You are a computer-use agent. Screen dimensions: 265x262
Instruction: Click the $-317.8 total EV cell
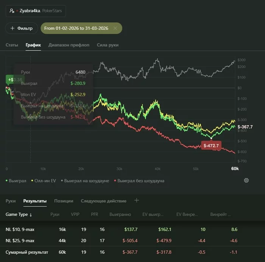(164, 252)
